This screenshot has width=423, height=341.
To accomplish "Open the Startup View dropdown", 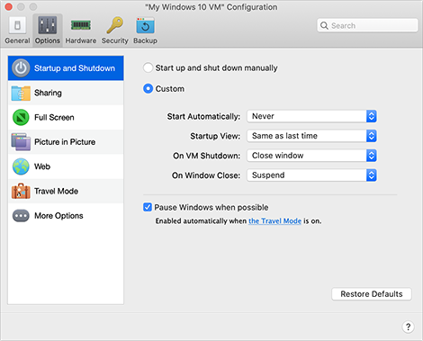I will 311,136.
